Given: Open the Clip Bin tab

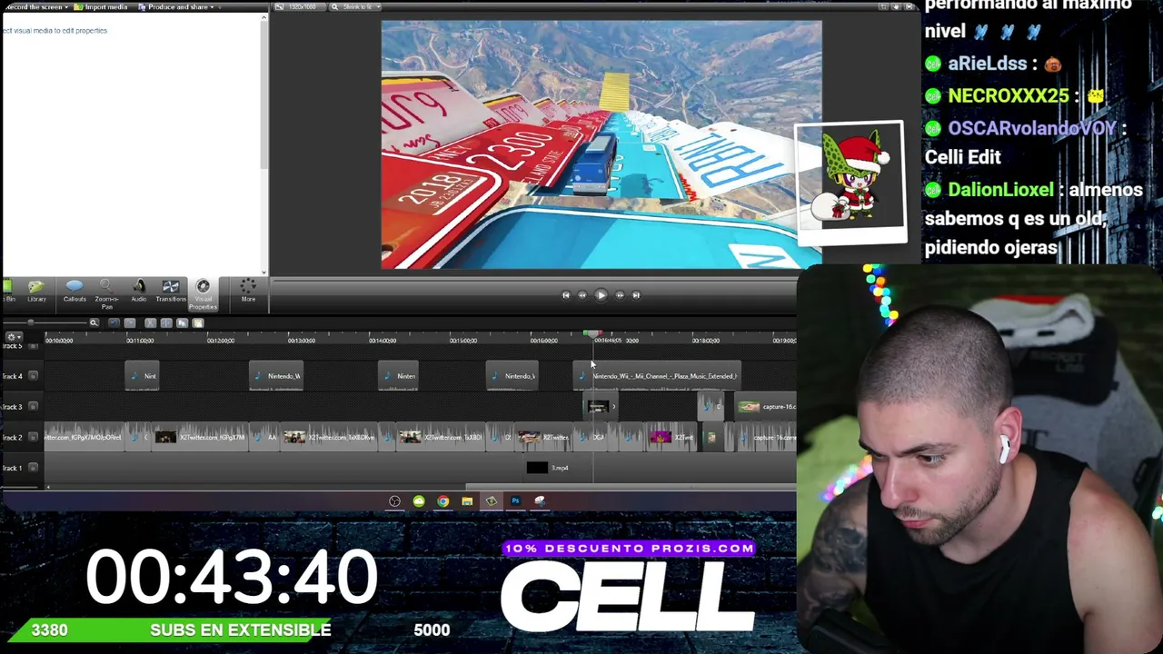Looking at the screenshot, I should coord(7,292).
